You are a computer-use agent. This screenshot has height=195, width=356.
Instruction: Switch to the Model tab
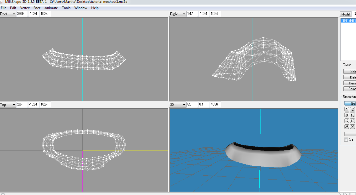345,14
